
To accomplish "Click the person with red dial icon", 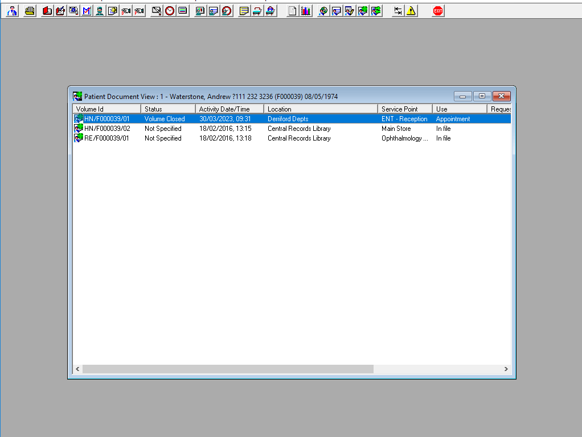I will (227, 11).
